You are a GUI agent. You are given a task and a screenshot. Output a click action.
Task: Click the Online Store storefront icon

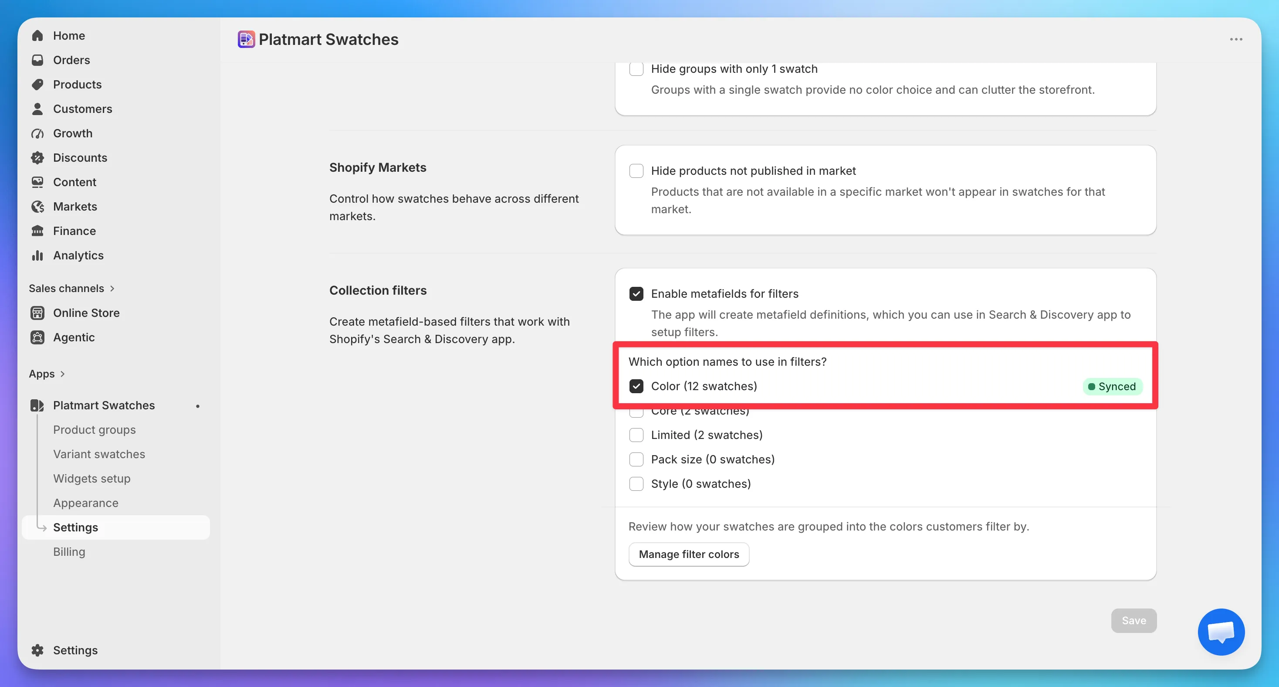pos(37,313)
